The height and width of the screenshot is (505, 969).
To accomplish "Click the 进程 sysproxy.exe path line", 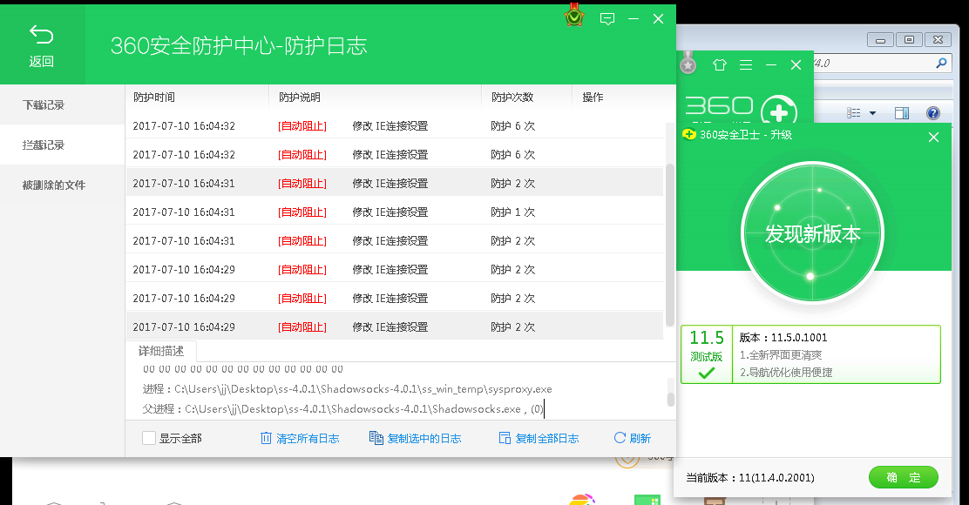I will coord(348,389).
